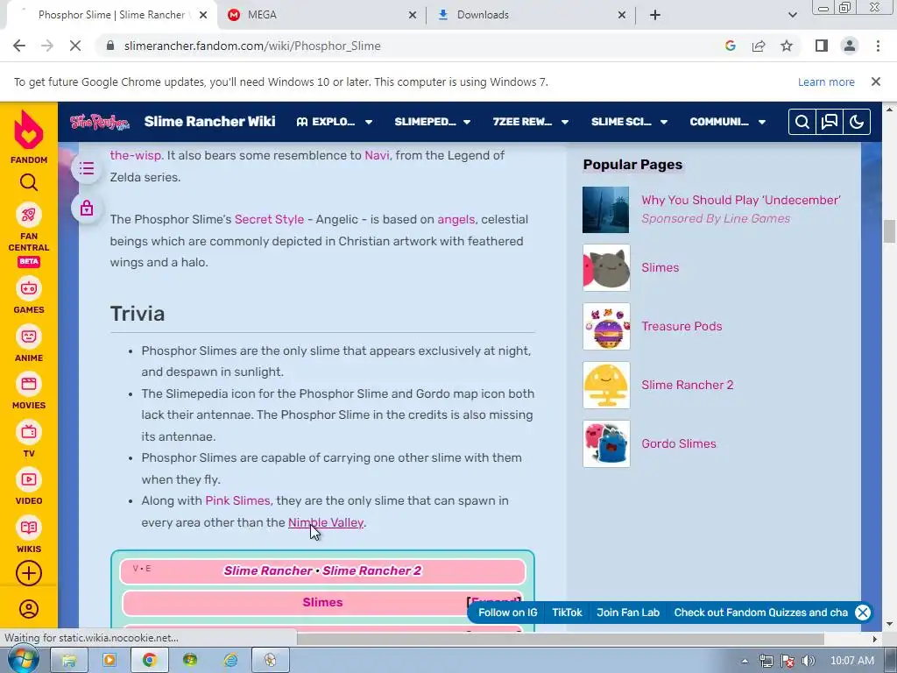Open the user profile icon in sidebar

tap(29, 609)
